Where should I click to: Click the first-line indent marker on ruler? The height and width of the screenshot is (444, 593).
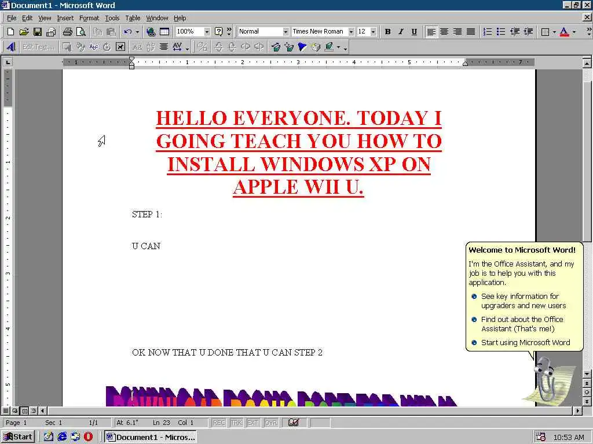point(131,60)
